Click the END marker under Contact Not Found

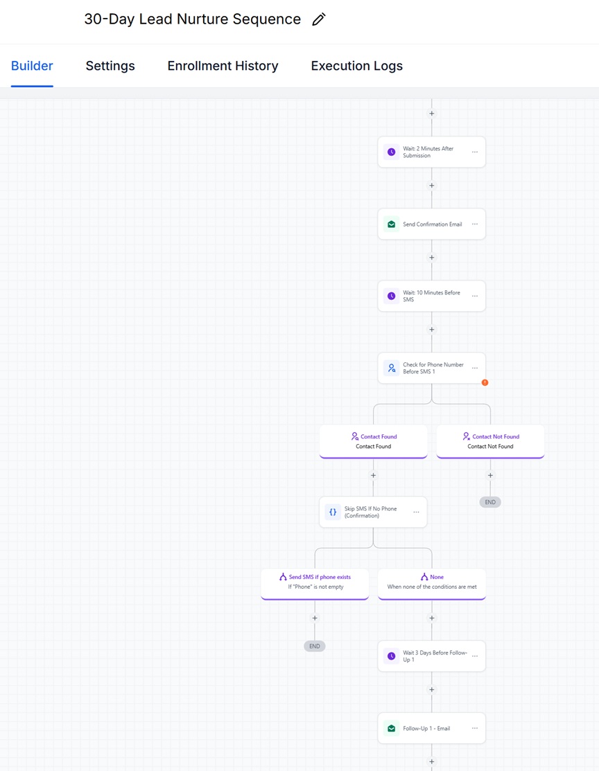coord(490,502)
